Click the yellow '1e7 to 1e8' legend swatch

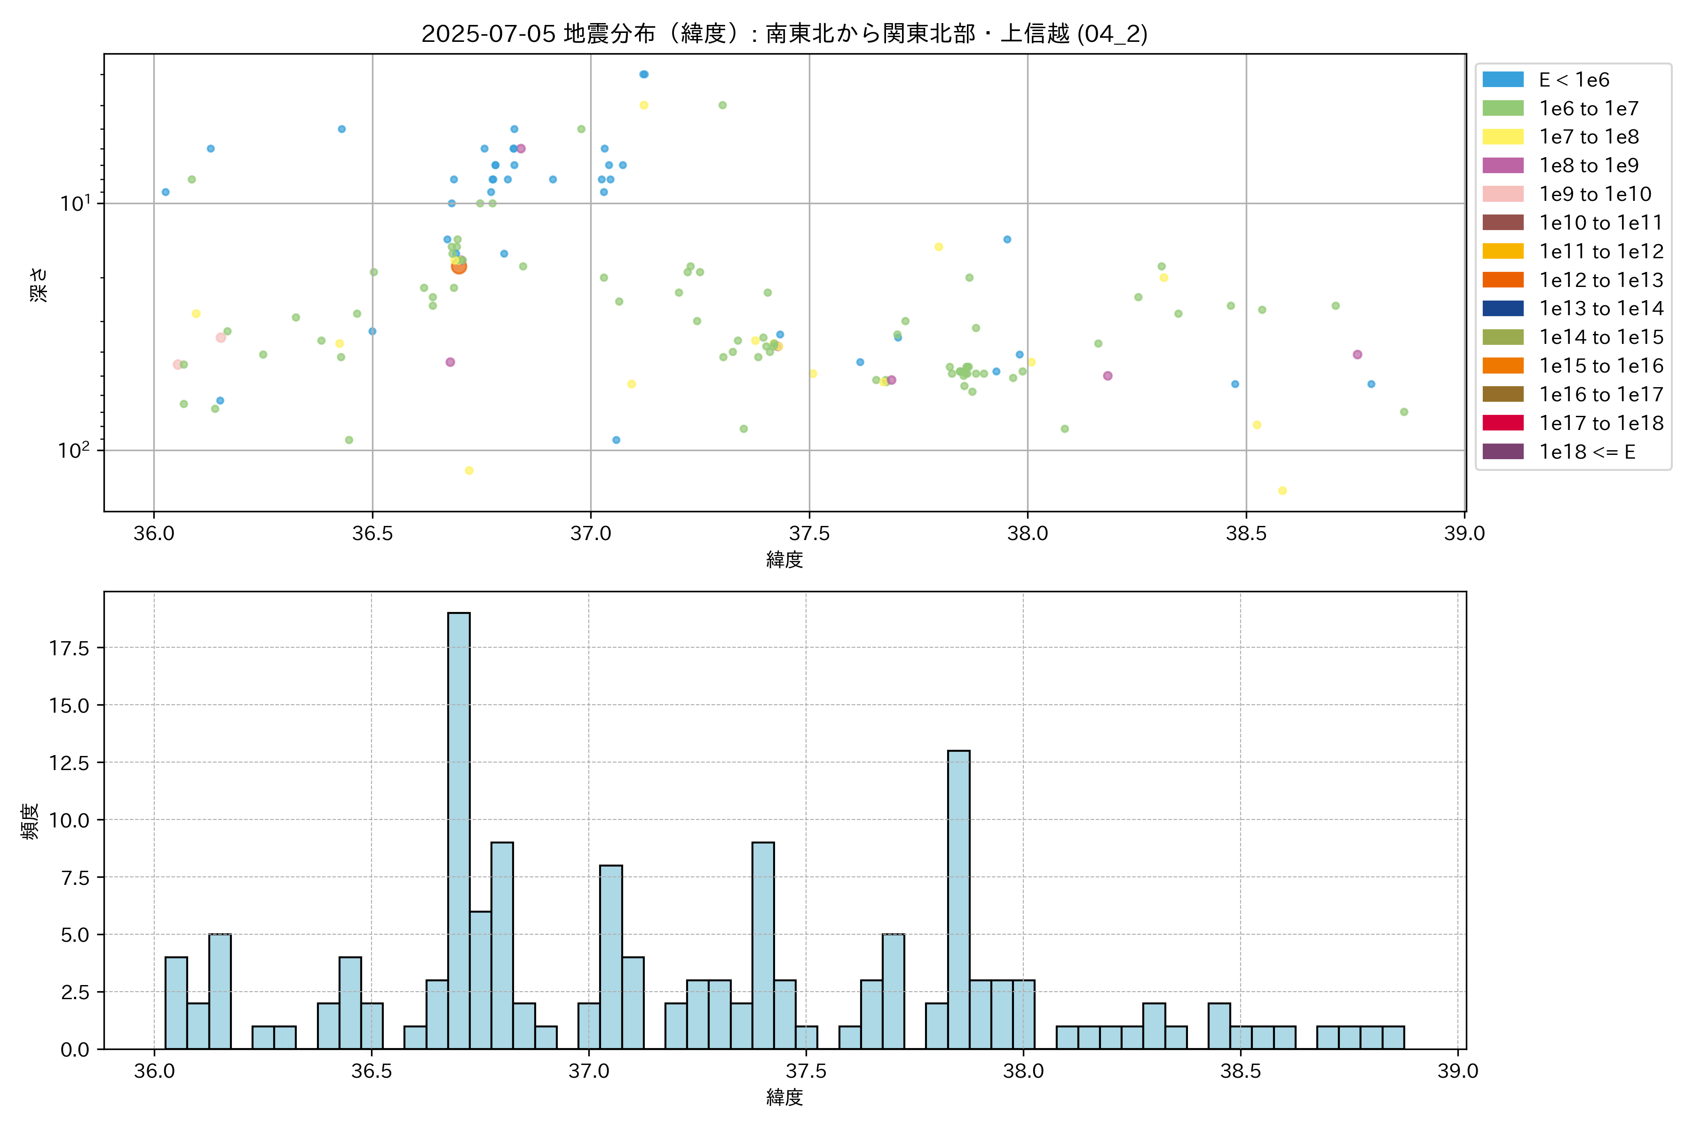(1502, 137)
